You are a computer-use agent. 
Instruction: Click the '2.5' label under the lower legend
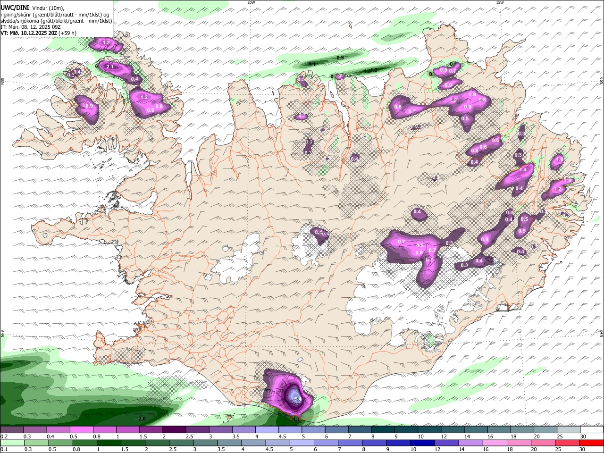(174, 450)
